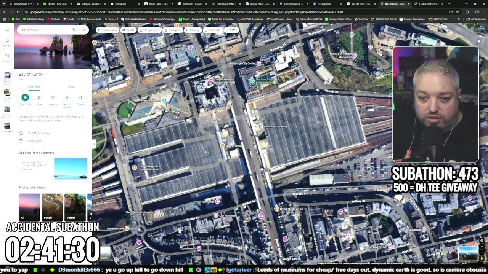Filter map by Transport chip

[x=172, y=30]
